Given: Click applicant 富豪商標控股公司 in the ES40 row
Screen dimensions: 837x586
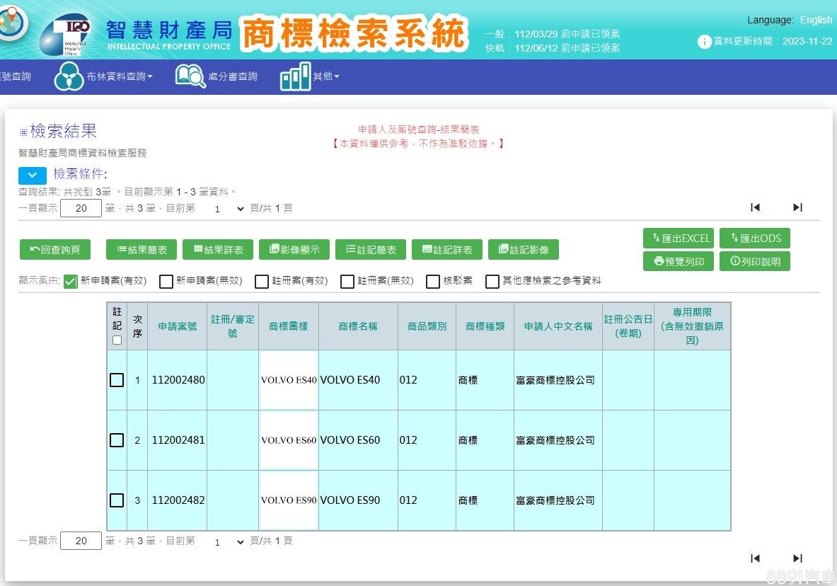Looking at the screenshot, I should point(555,380).
